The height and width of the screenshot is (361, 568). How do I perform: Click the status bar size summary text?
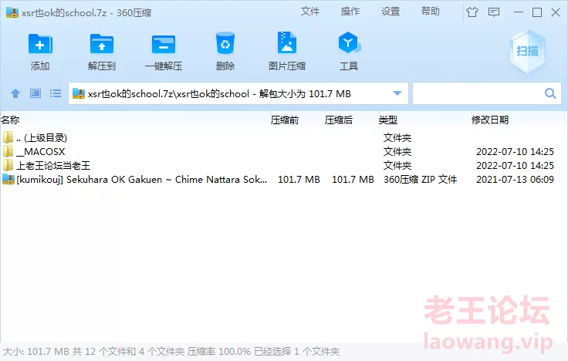click(x=171, y=351)
